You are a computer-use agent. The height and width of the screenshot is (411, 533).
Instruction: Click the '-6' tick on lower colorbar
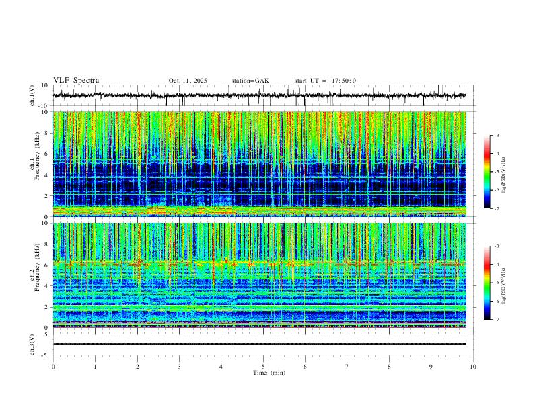496,301
